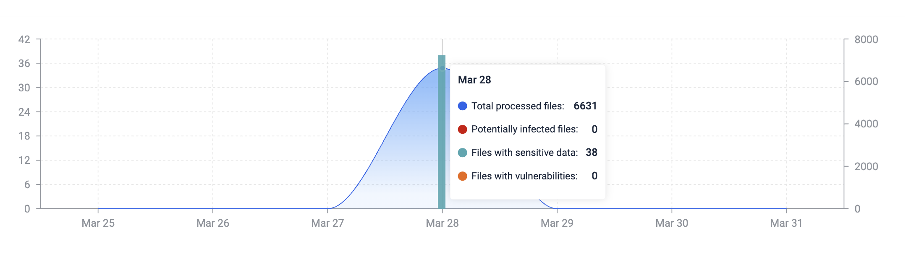Select the Mar 29 x-axis label
The width and height of the screenshot is (906, 254).
tap(557, 223)
